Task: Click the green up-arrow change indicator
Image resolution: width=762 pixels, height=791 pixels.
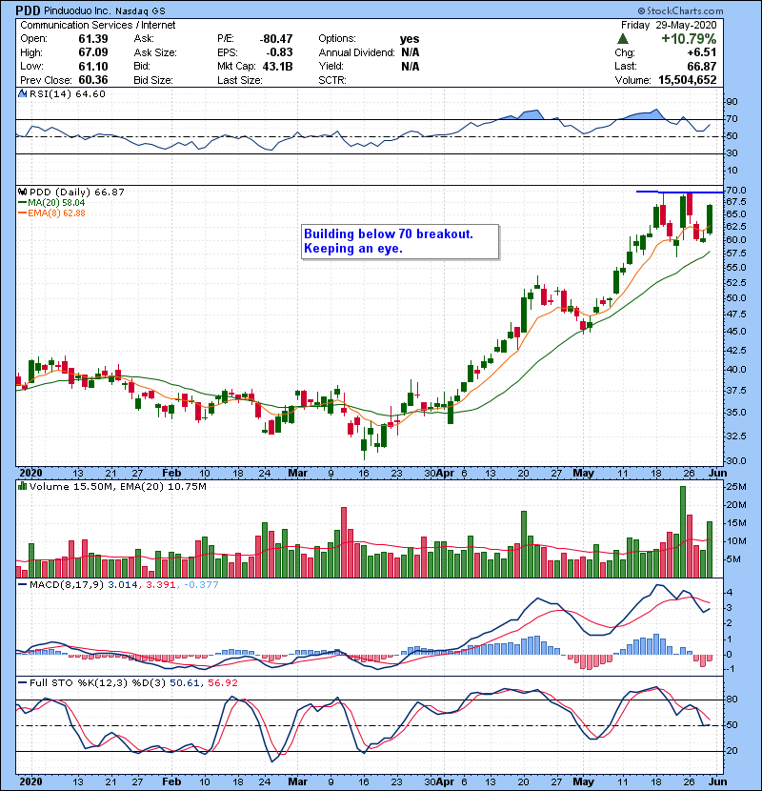Action: [x=623, y=39]
